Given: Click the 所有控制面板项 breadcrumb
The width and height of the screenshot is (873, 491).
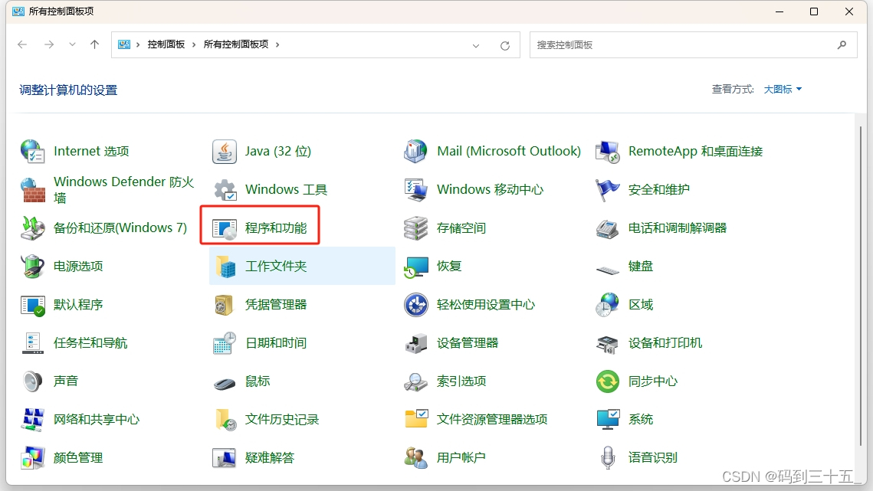Looking at the screenshot, I should [236, 44].
